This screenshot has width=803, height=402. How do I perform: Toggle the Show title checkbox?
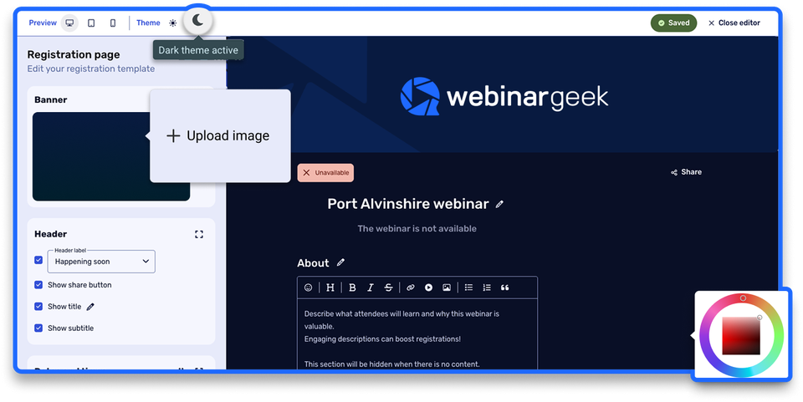(38, 307)
